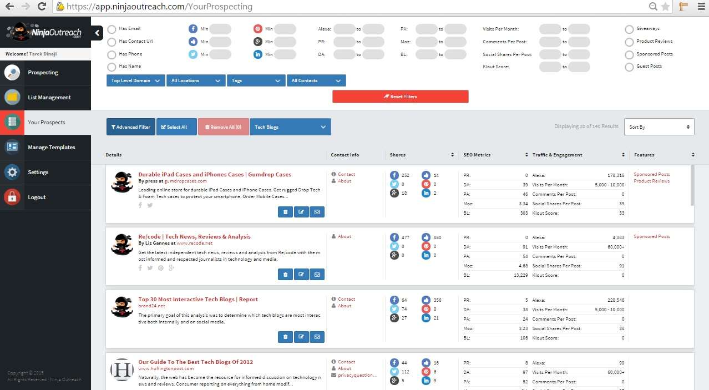Open Manage Templates in the sidebar
Image resolution: width=709 pixels, height=390 pixels.
45,148
